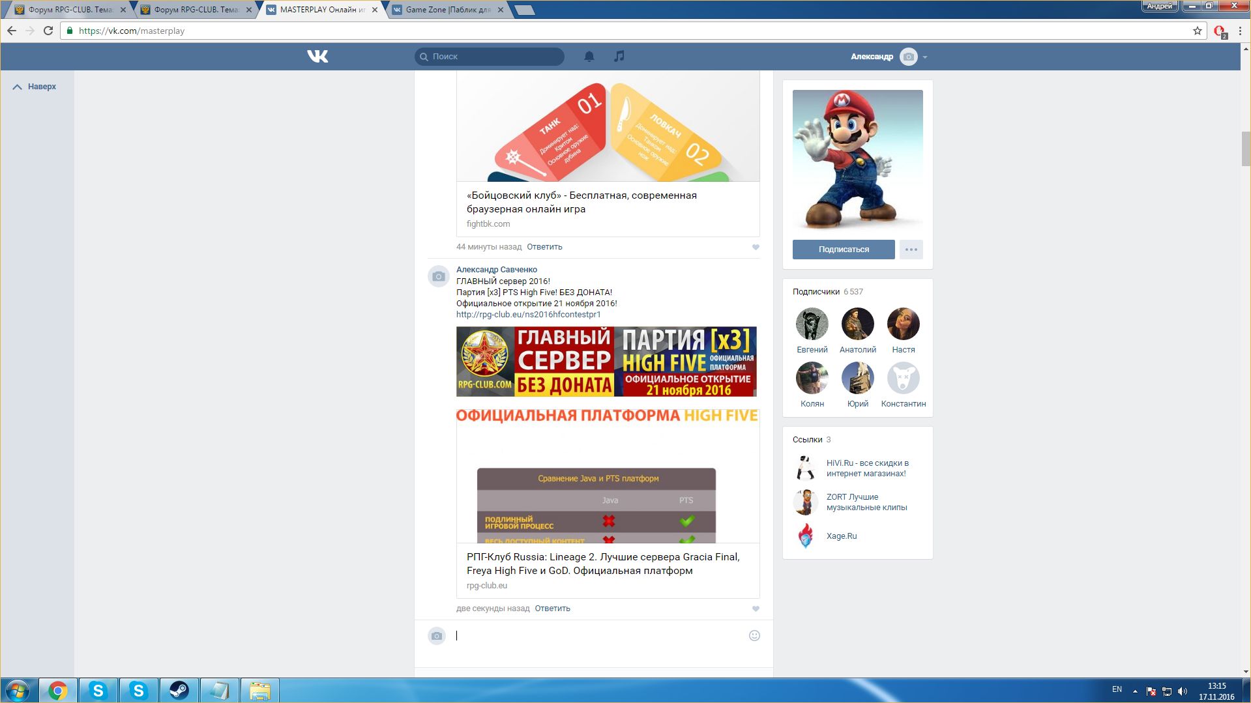Go back in browser history
Screen dimensions: 1251x703
click(x=12, y=31)
